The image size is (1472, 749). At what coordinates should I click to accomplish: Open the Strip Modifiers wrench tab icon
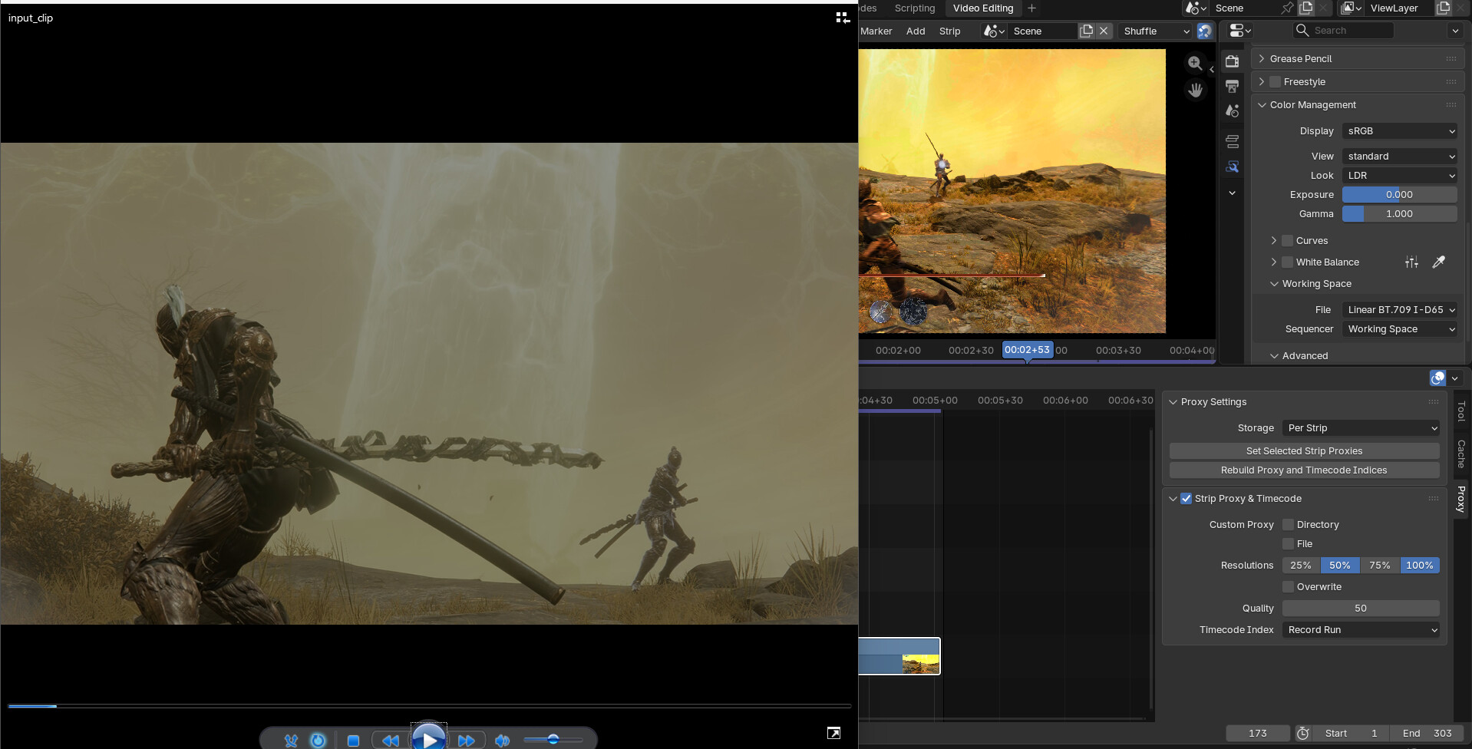coord(1232,167)
